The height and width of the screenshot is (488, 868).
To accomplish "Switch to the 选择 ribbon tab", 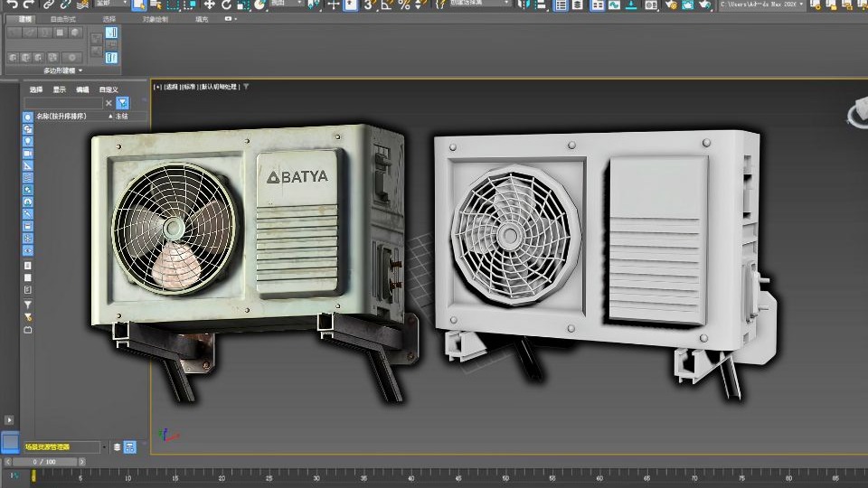I will click(109, 19).
